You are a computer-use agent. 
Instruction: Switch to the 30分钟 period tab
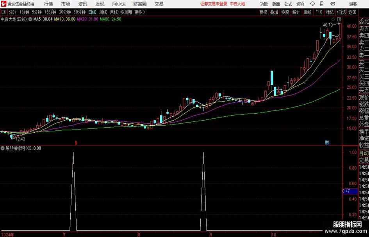coord(65,12)
